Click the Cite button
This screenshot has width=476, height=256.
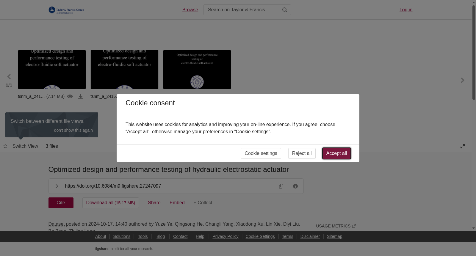61,203
